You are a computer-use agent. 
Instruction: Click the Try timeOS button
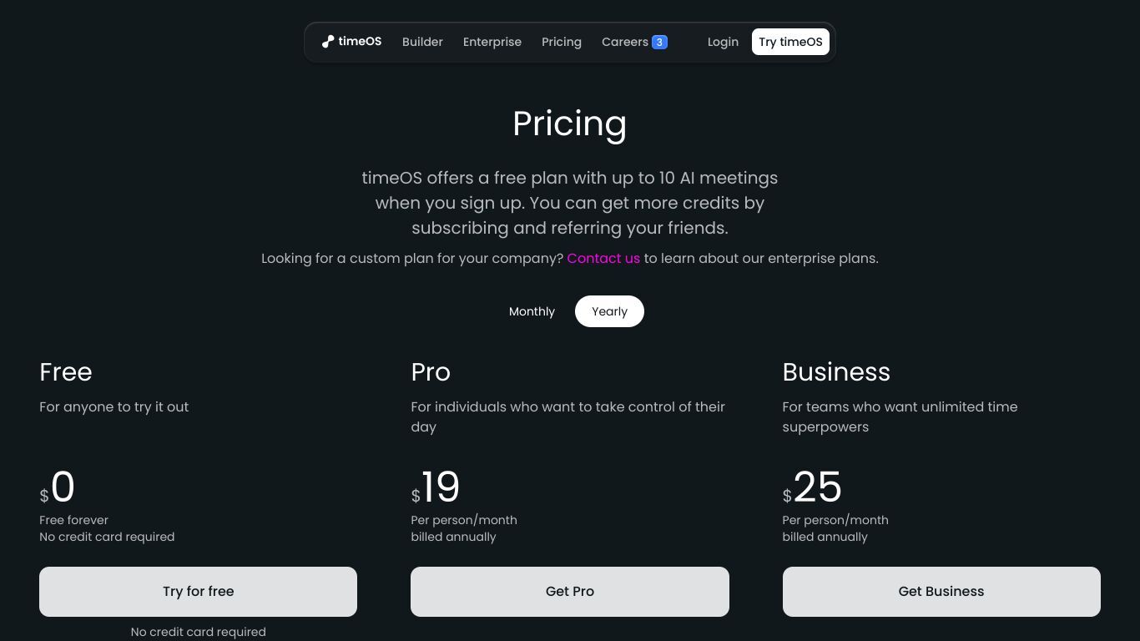click(x=790, y=42)
